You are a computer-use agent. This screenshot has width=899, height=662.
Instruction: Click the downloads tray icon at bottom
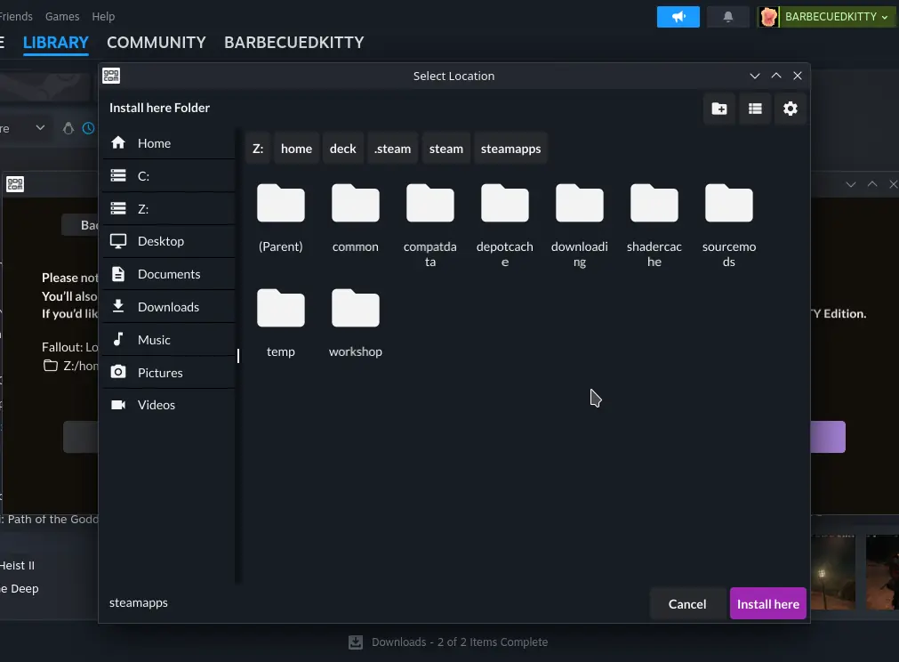click(x=356, y=642)
